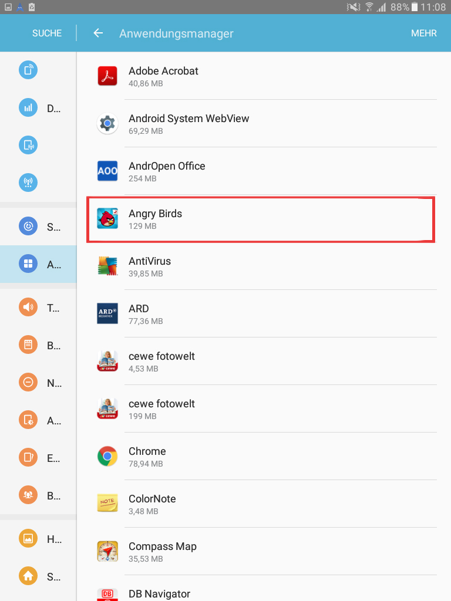This screenshot has height=601, width=451.
Task: Open the Adobe Acrobat app icon
Action: point(107,76)
